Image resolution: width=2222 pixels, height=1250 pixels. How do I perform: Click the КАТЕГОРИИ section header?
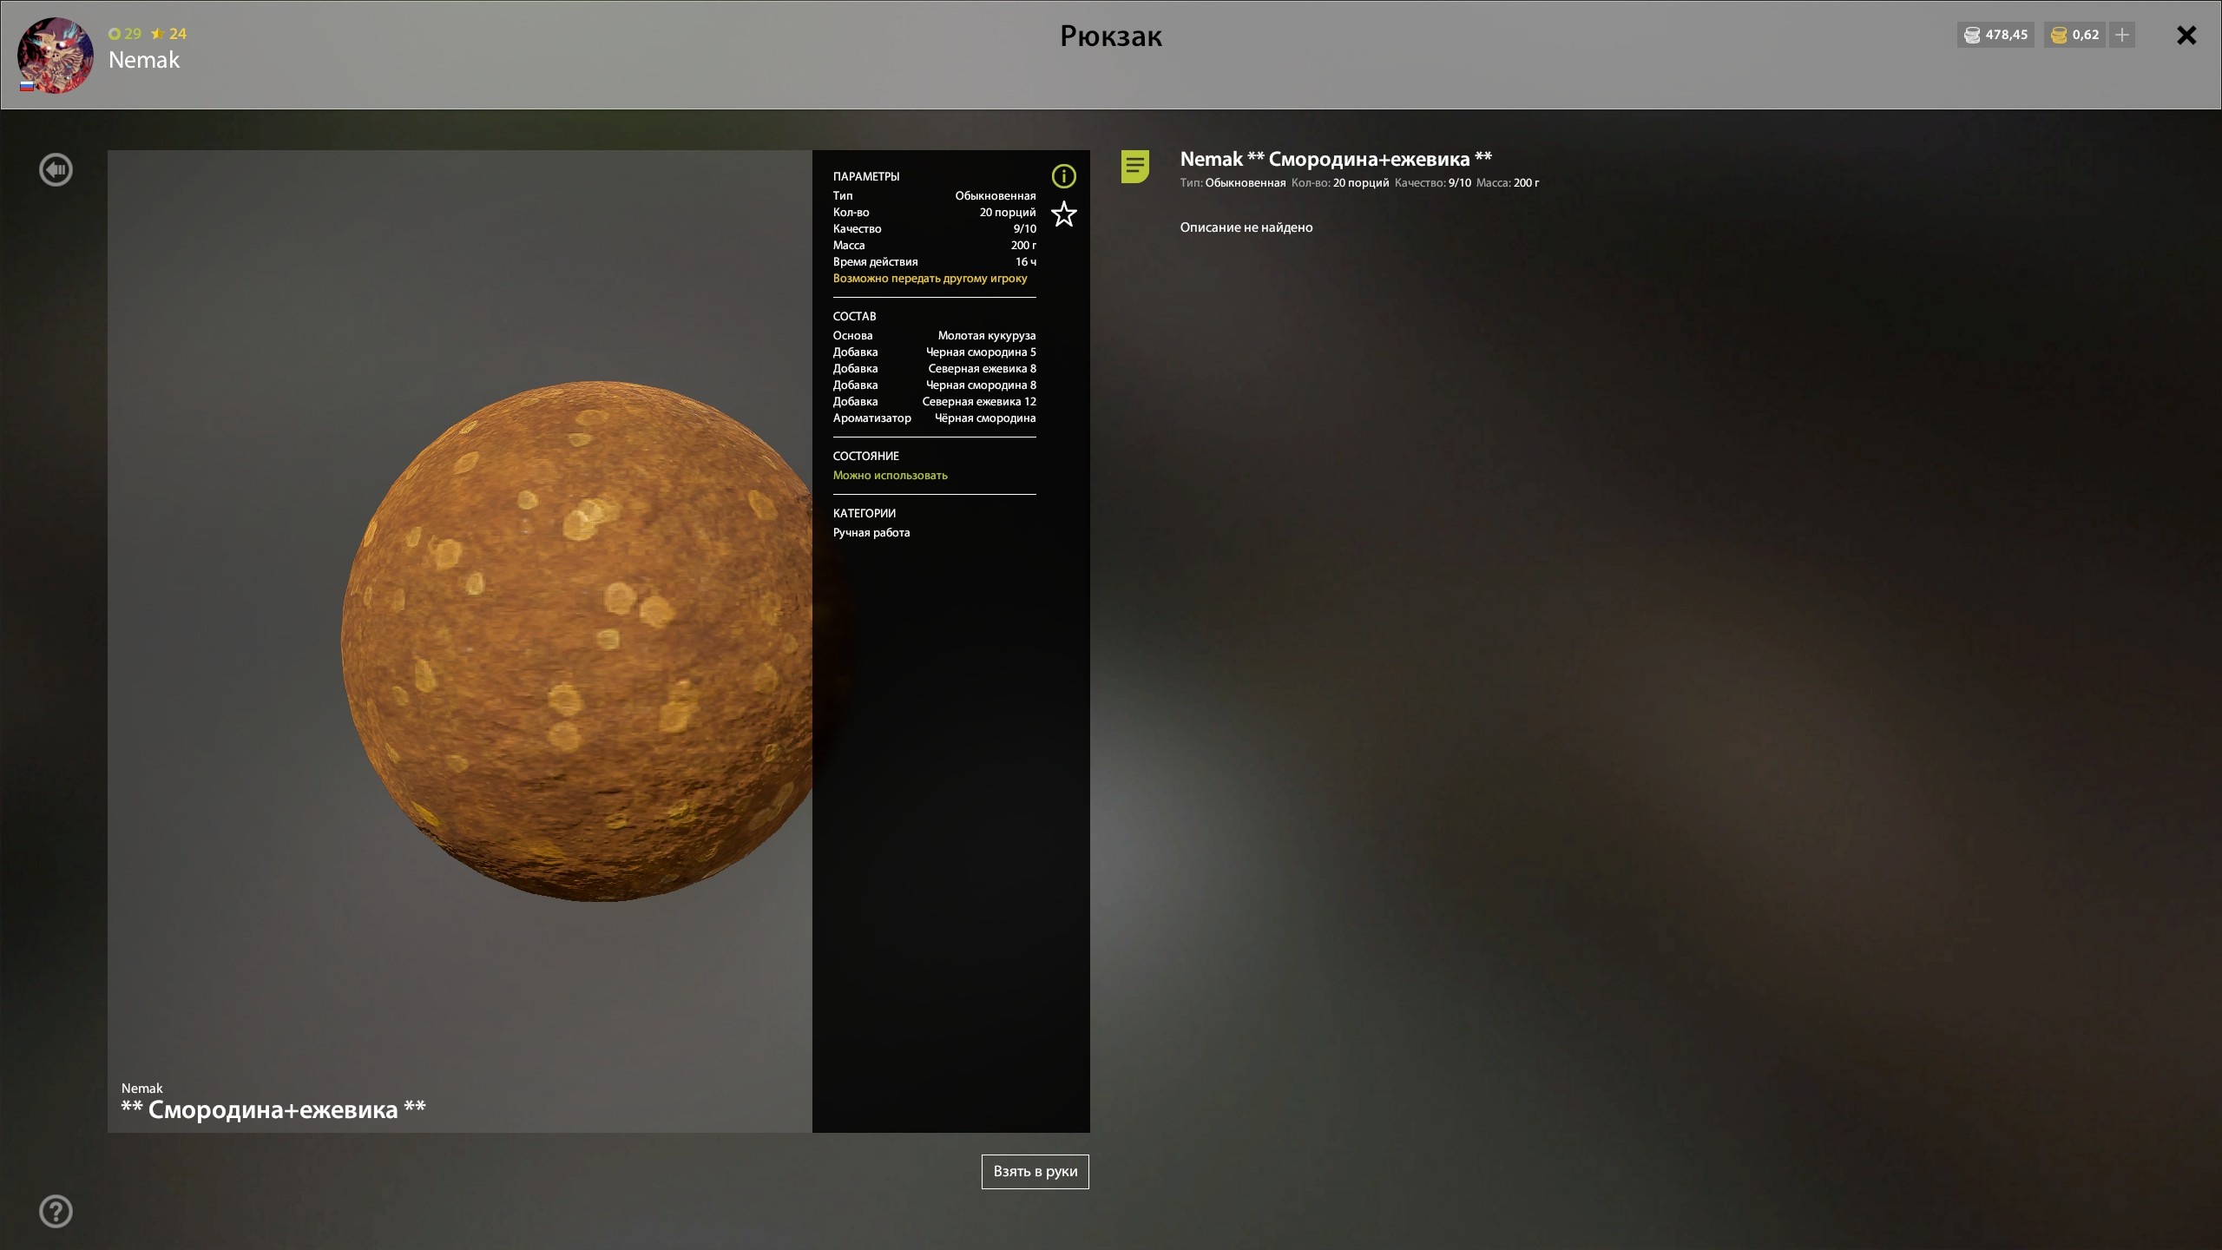pos(864,513)
